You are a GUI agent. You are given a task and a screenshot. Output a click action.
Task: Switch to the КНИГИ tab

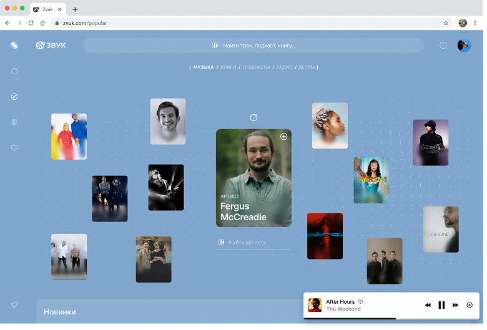pos(229,67)
